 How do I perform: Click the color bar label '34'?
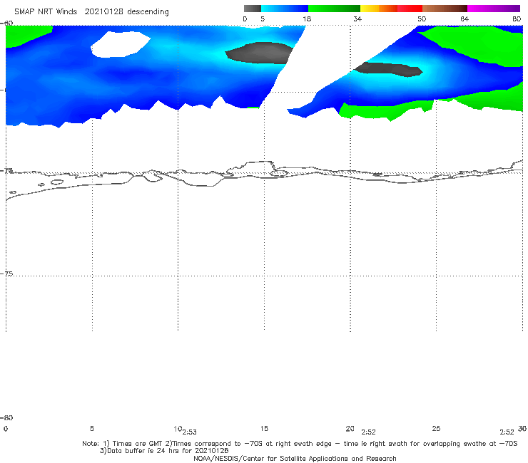357,19
